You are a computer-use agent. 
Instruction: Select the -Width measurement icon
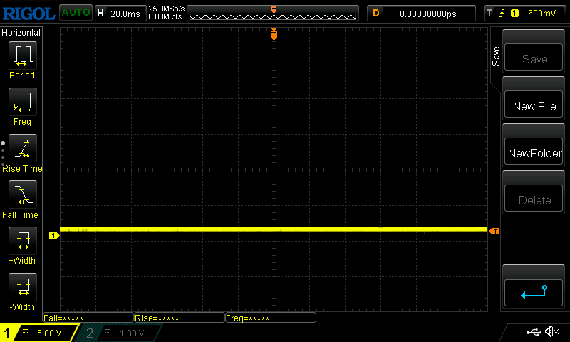22,288
